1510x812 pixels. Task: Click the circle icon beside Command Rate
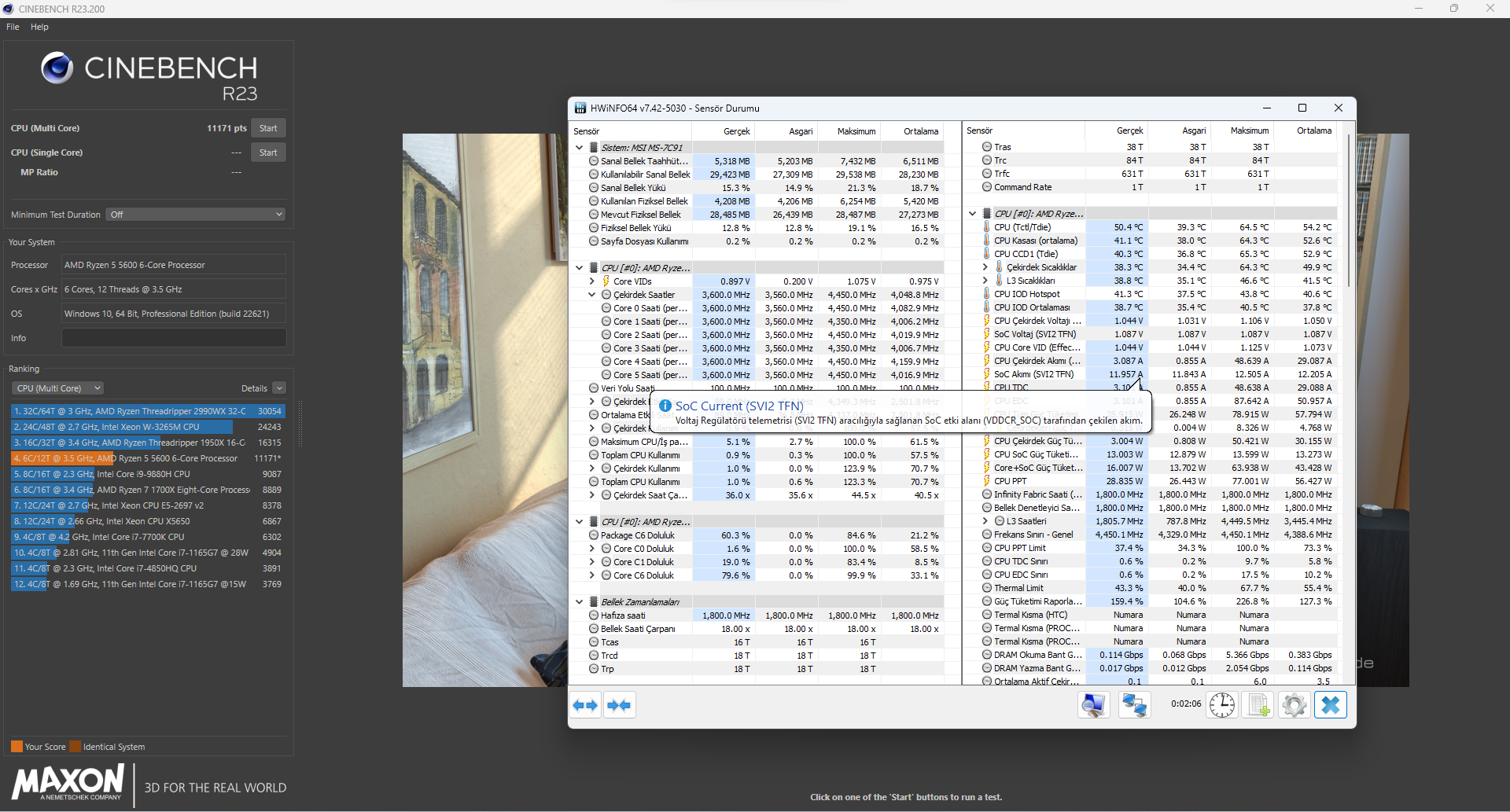[x=987, y=187]
